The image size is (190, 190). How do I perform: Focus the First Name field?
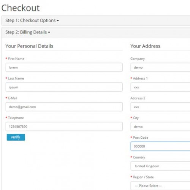(x=64, y=67)
